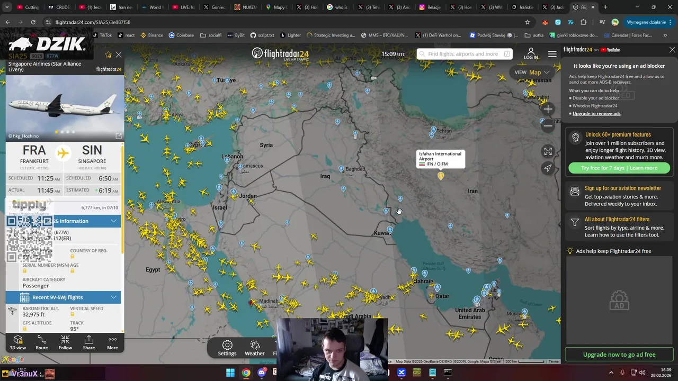Open the Windows Start menu
Viewport: 678px width, 381px height.
(x=230, y=373)
